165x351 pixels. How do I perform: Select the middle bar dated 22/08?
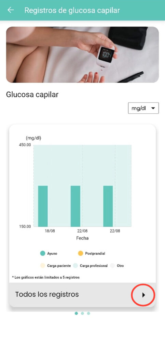(75, 206)
